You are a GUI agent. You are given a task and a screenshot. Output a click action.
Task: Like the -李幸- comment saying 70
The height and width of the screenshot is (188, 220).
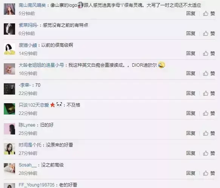coord(209,93)
